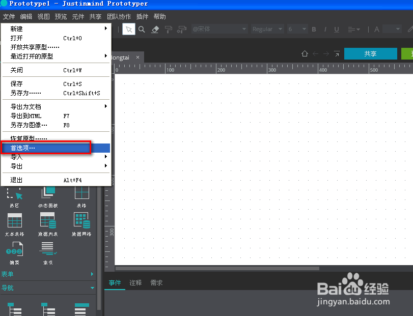Select 保存 menu entry
This screenshot has height=316, width=413.
[x=56, y=83]
